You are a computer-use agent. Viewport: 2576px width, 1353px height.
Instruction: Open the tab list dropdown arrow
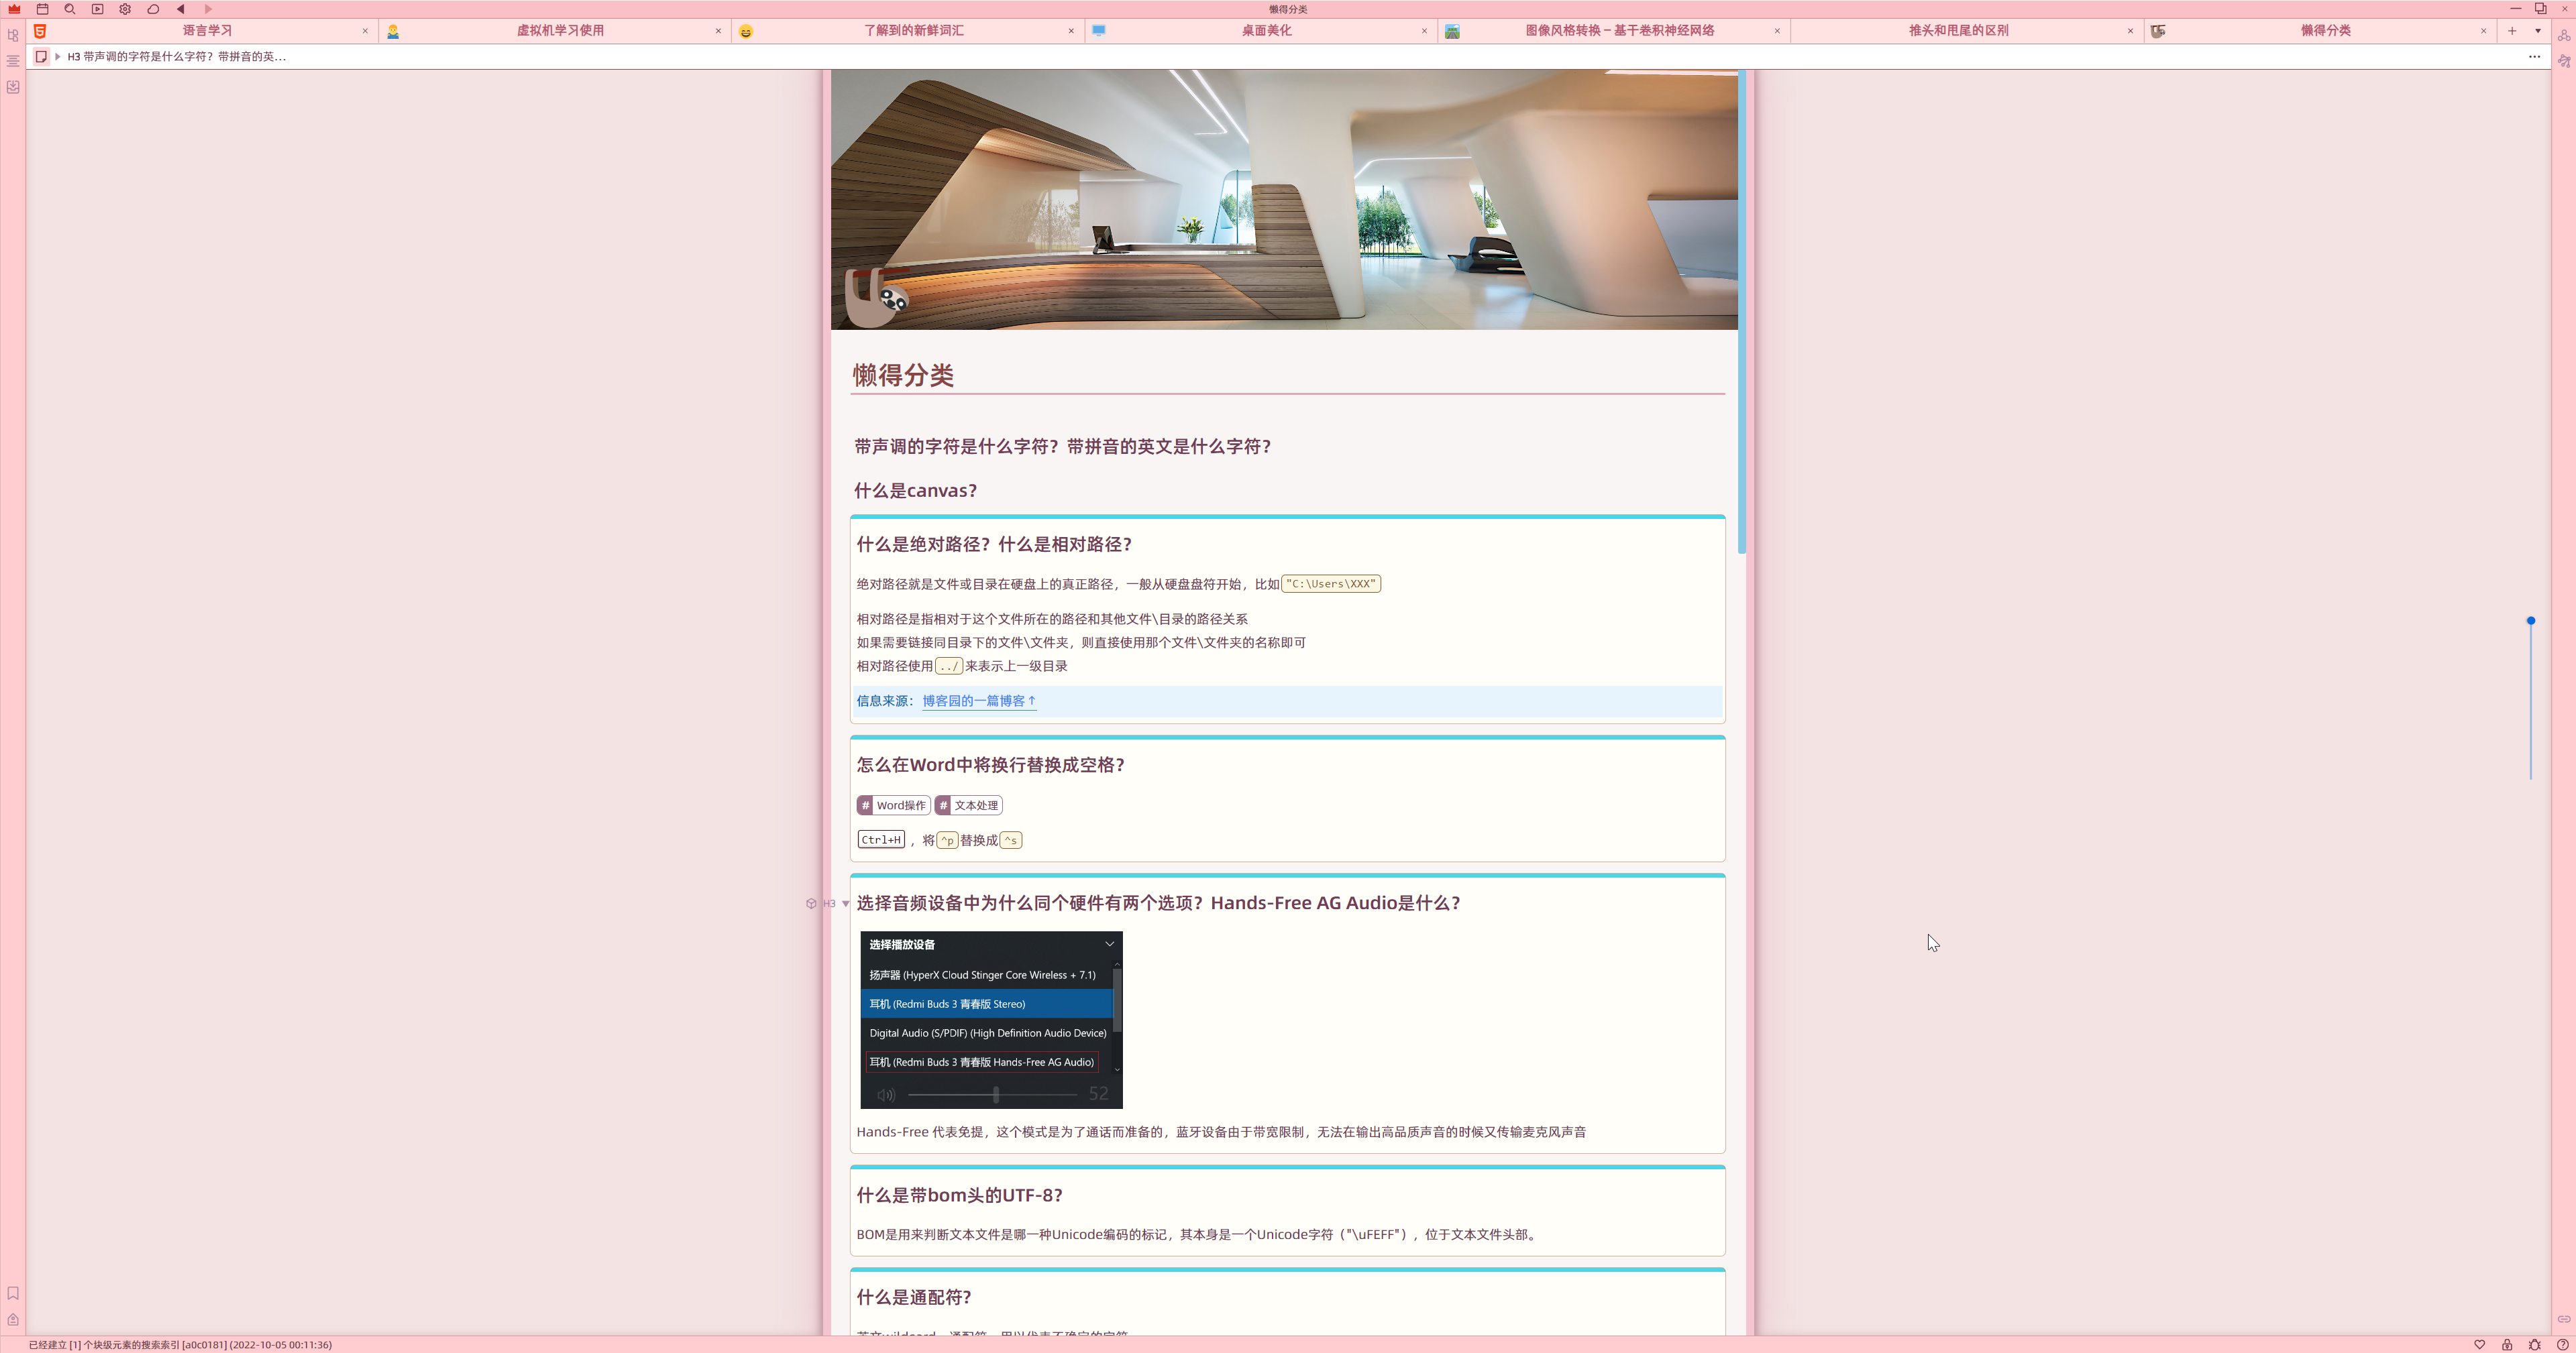(2537, 31)
